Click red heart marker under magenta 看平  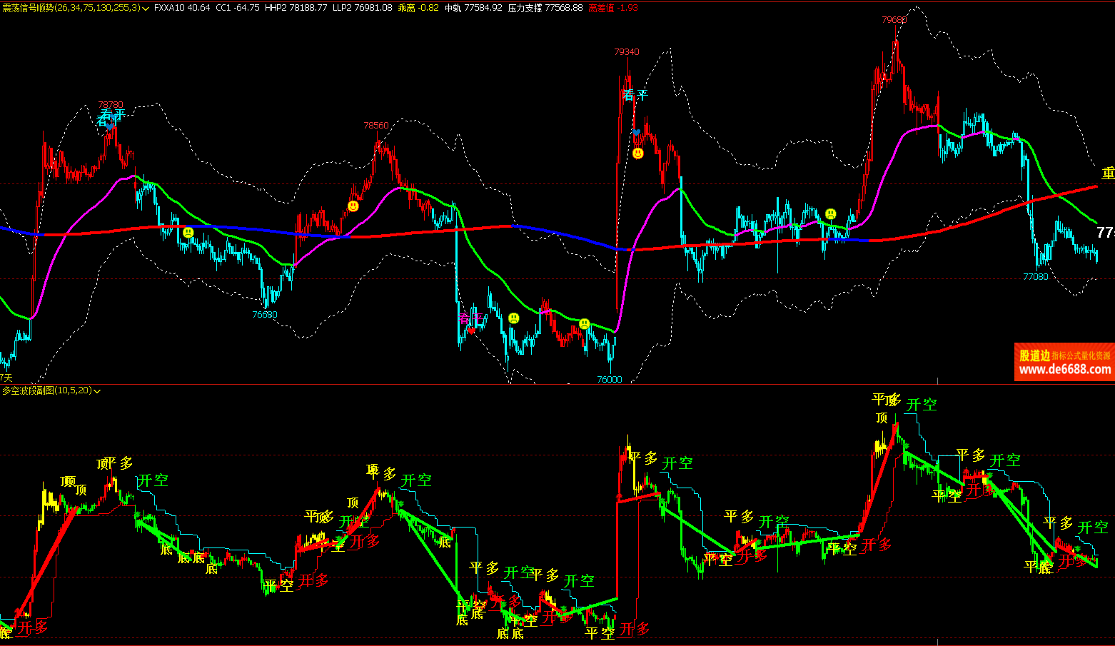[471, 330]
